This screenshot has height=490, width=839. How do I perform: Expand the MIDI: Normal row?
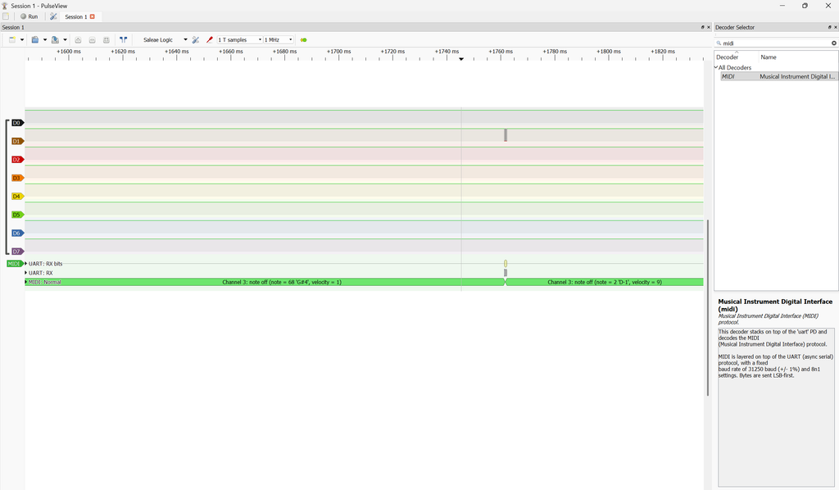pos(25,282)
